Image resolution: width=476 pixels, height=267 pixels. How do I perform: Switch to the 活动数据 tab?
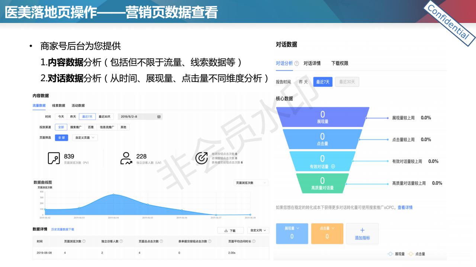(x=78, y=105)
